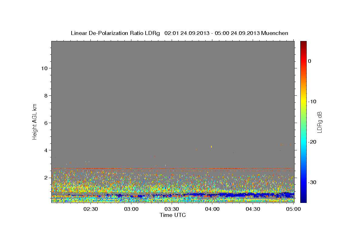
Task: Click the 03:00 time tick label
Action: [x=131, y=209]
